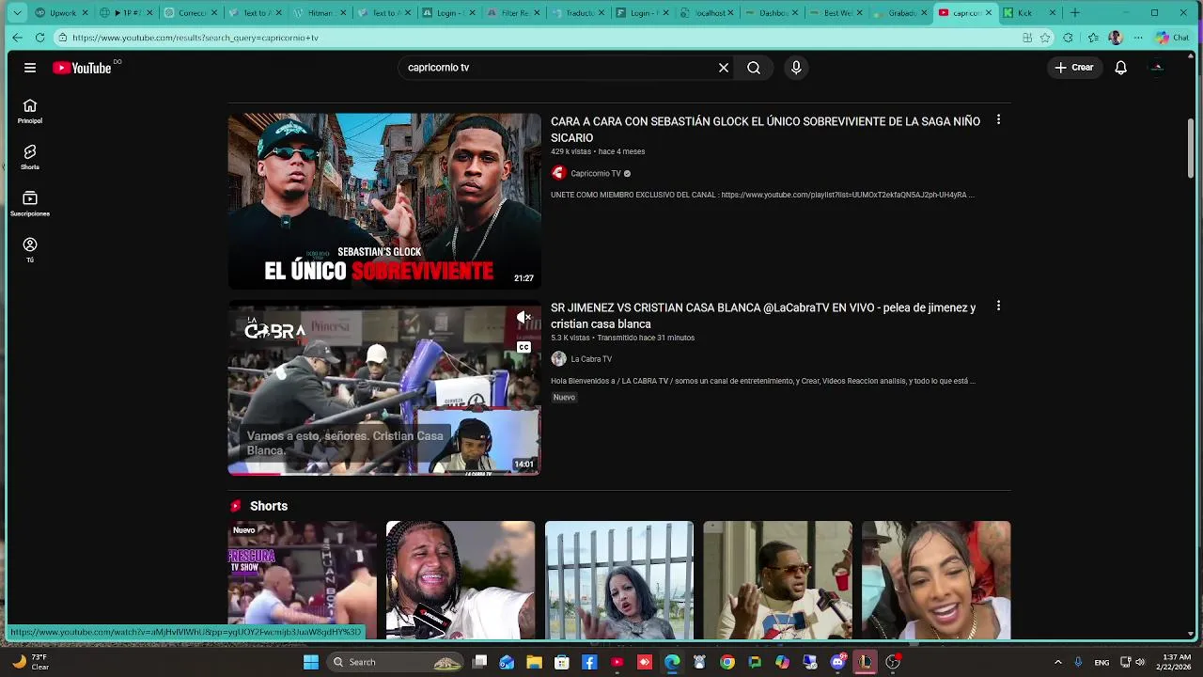Click the Nuevo badge under La Cabra
Image resolution: width=1203 pixels, height=677 pixels.
click(x=564, y=397)
